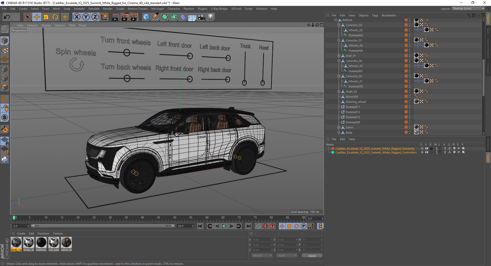Collapse the Conector_02 tree node
Screen dimensions: 491x266
(x=339, y=25)
